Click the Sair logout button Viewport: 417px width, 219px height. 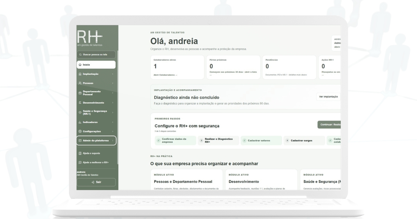(x=96, y=182)
